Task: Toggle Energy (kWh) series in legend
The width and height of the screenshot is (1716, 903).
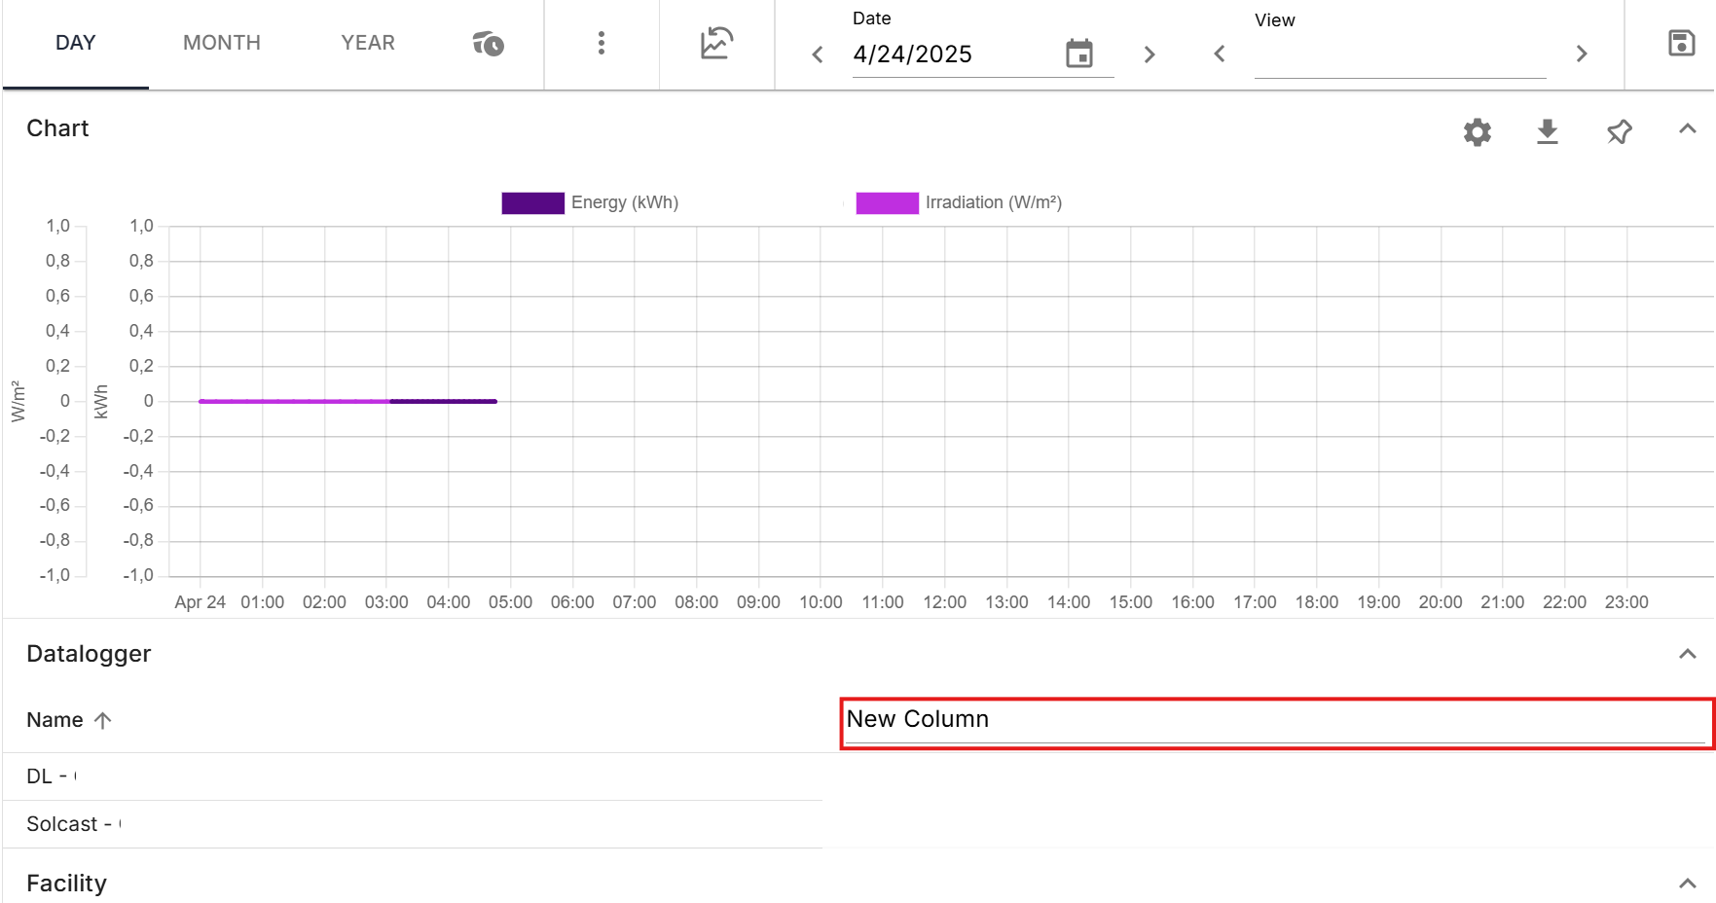Action: point(590,202)
